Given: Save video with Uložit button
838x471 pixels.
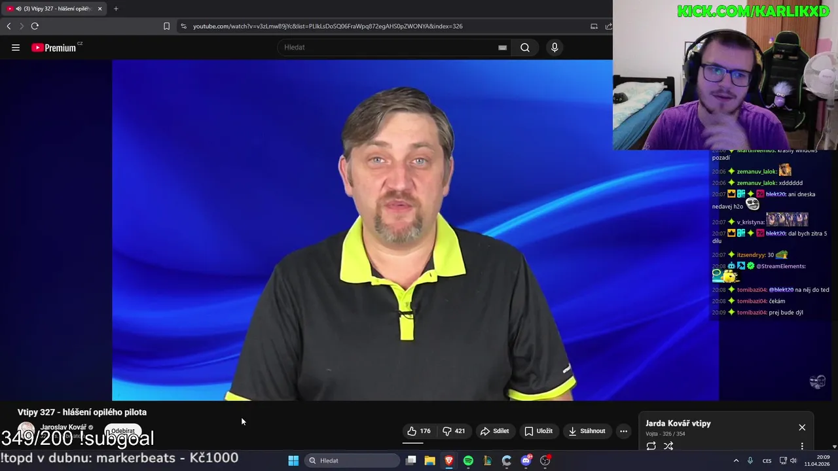Looking at the screenshot, I should (x=538, y=431).
